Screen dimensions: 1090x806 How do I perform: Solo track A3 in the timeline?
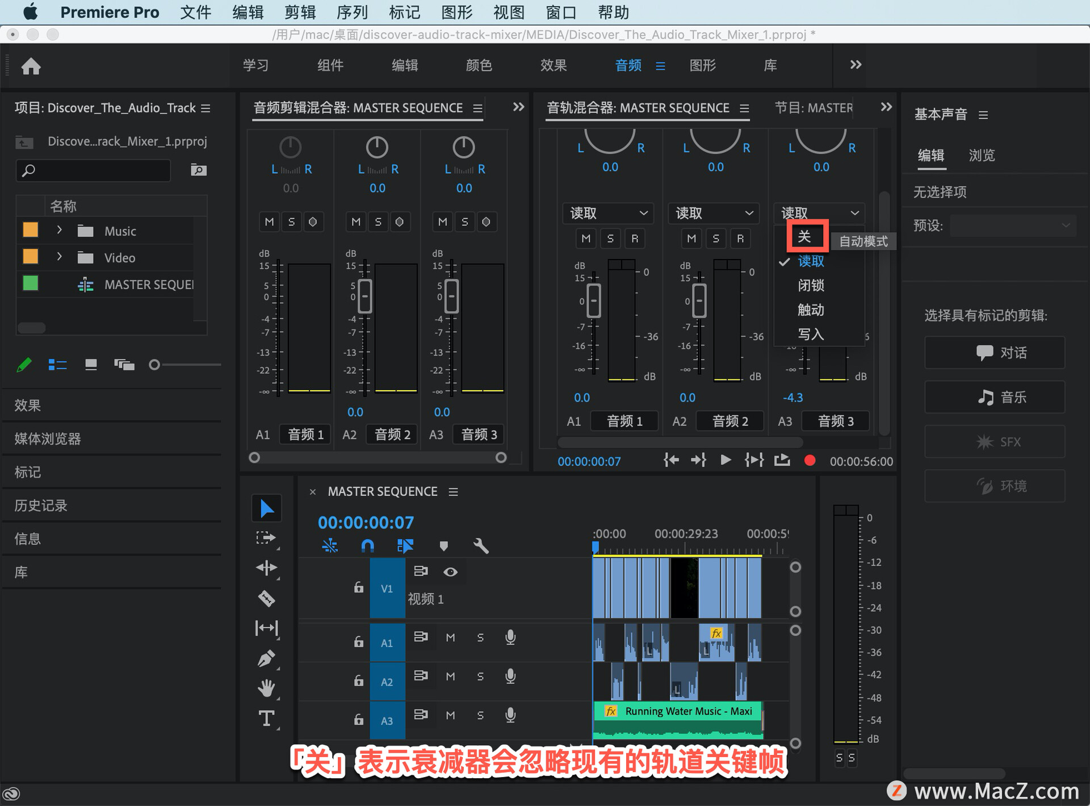click(x=480, y=715)
